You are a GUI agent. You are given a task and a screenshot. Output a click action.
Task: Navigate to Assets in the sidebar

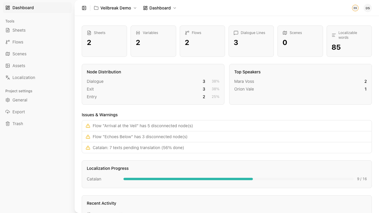click(37, 66)
